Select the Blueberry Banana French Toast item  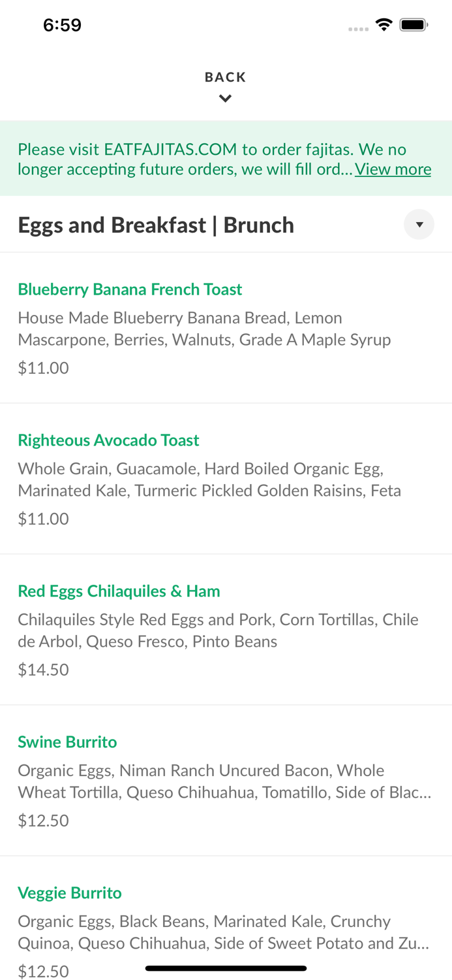[130, 289]
